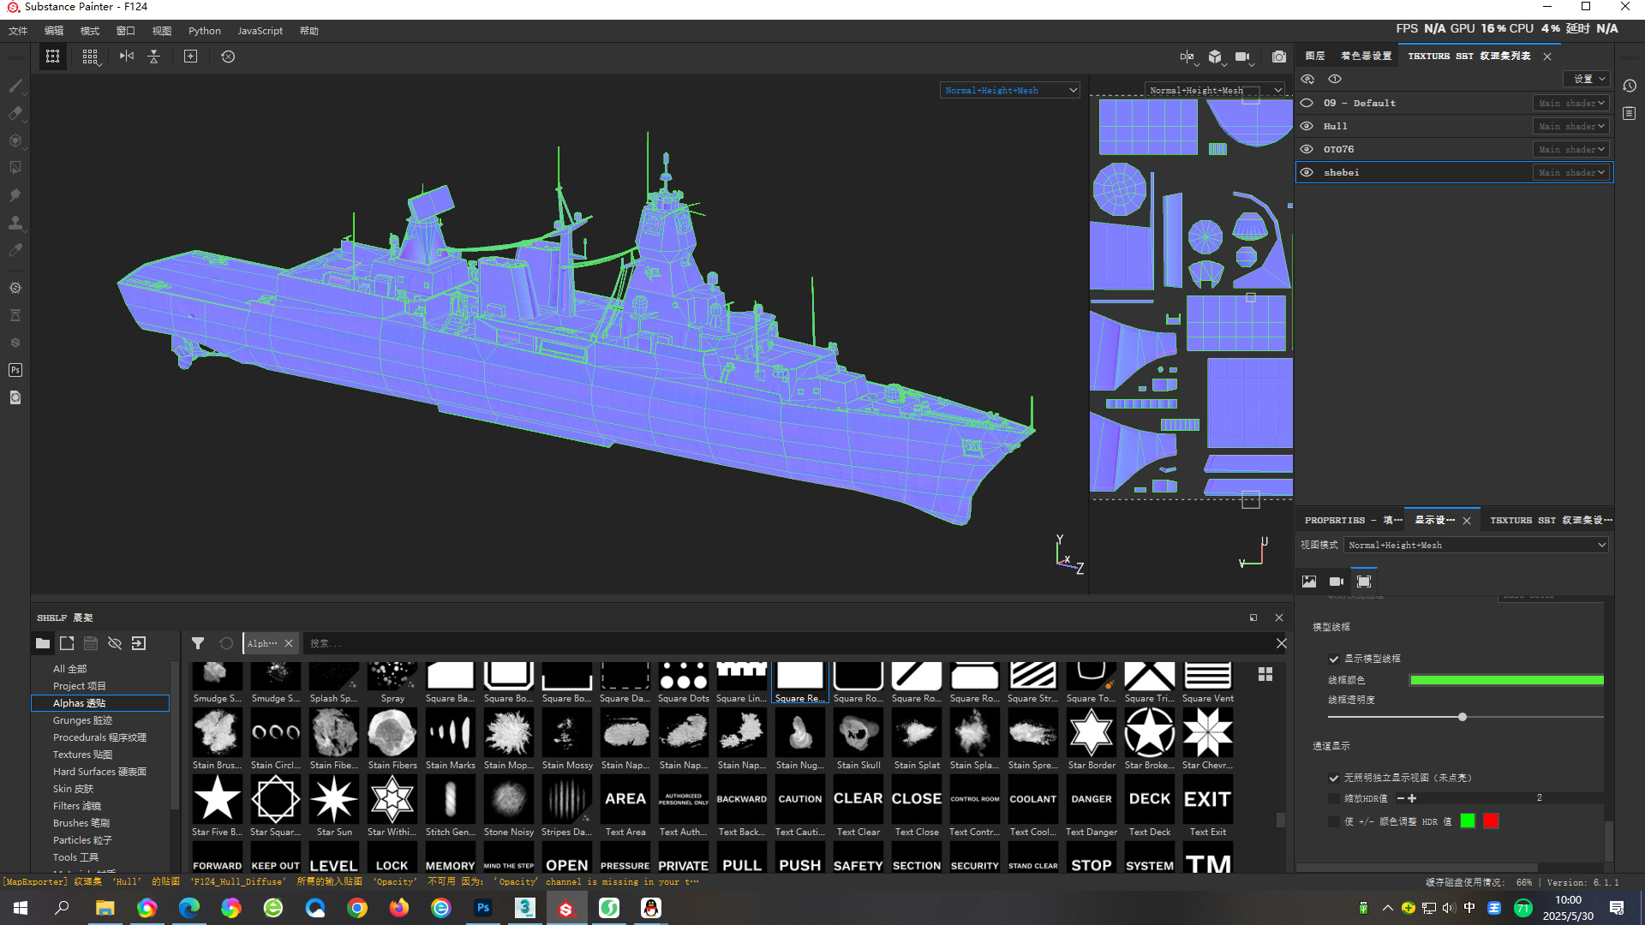Open the view mode Normal+Height+Mesh dropdown in properties
Image resolution: width=1645 pixels, height=925 pixels.
tap(1475, 545)
